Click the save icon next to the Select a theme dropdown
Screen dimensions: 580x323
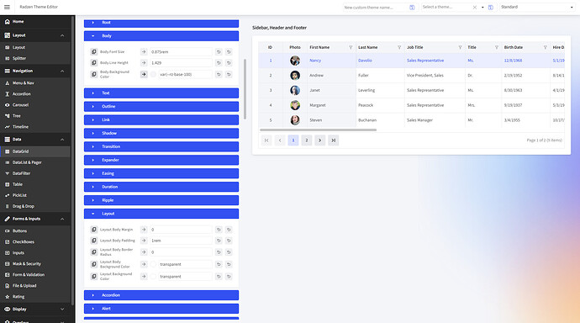click(491, 8)
